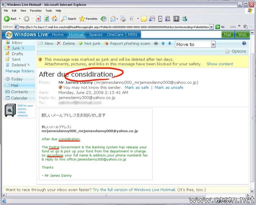Click the yellow sticky note toolbar icon

pyautogui.click(x=144, y=19)
